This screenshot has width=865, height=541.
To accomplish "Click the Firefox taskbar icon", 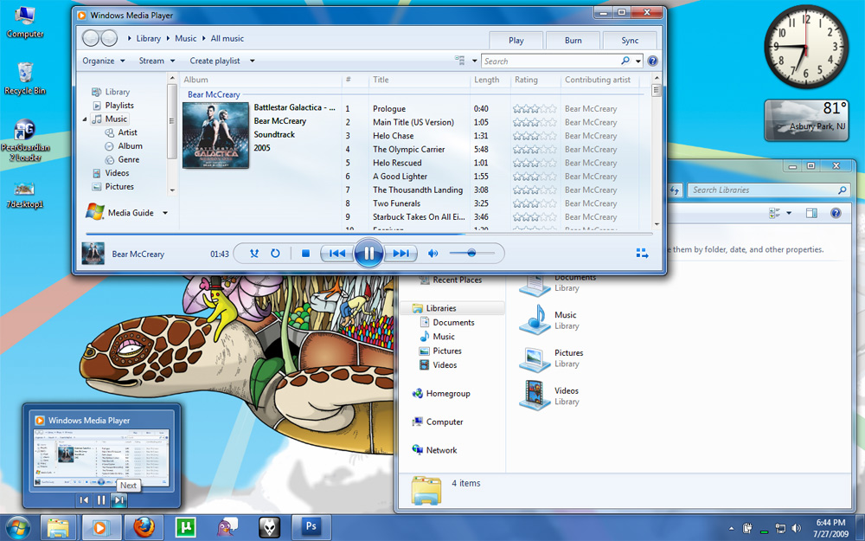I will (x=144, y=527).
